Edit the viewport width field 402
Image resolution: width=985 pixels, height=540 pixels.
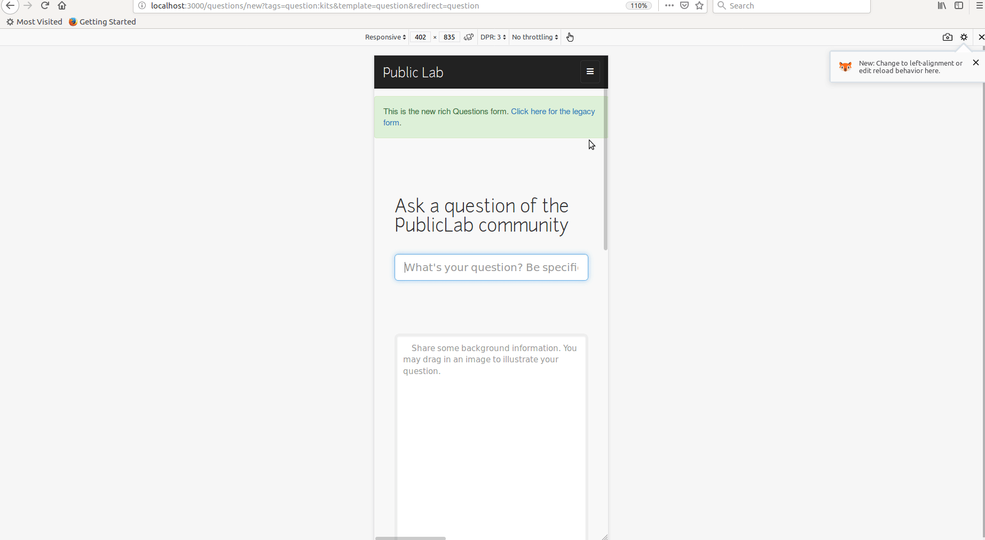[420, 37]
